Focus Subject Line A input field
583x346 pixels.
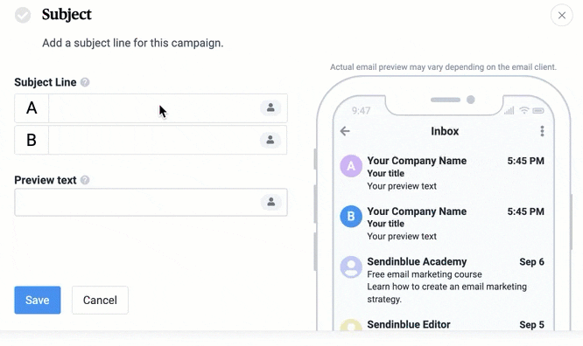point(154,108)
